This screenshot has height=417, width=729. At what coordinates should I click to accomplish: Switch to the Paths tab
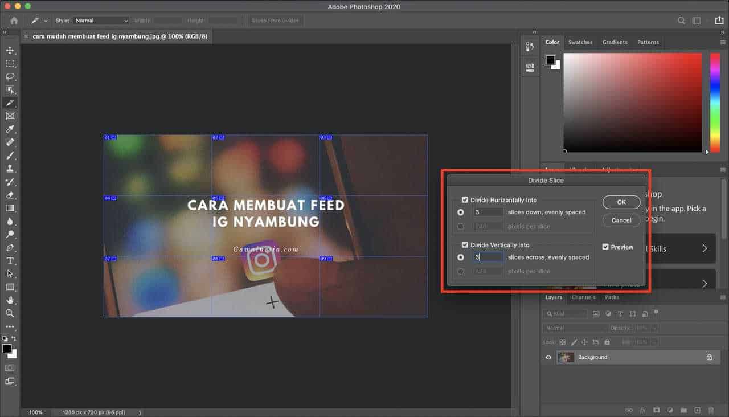tap(612, 297)
